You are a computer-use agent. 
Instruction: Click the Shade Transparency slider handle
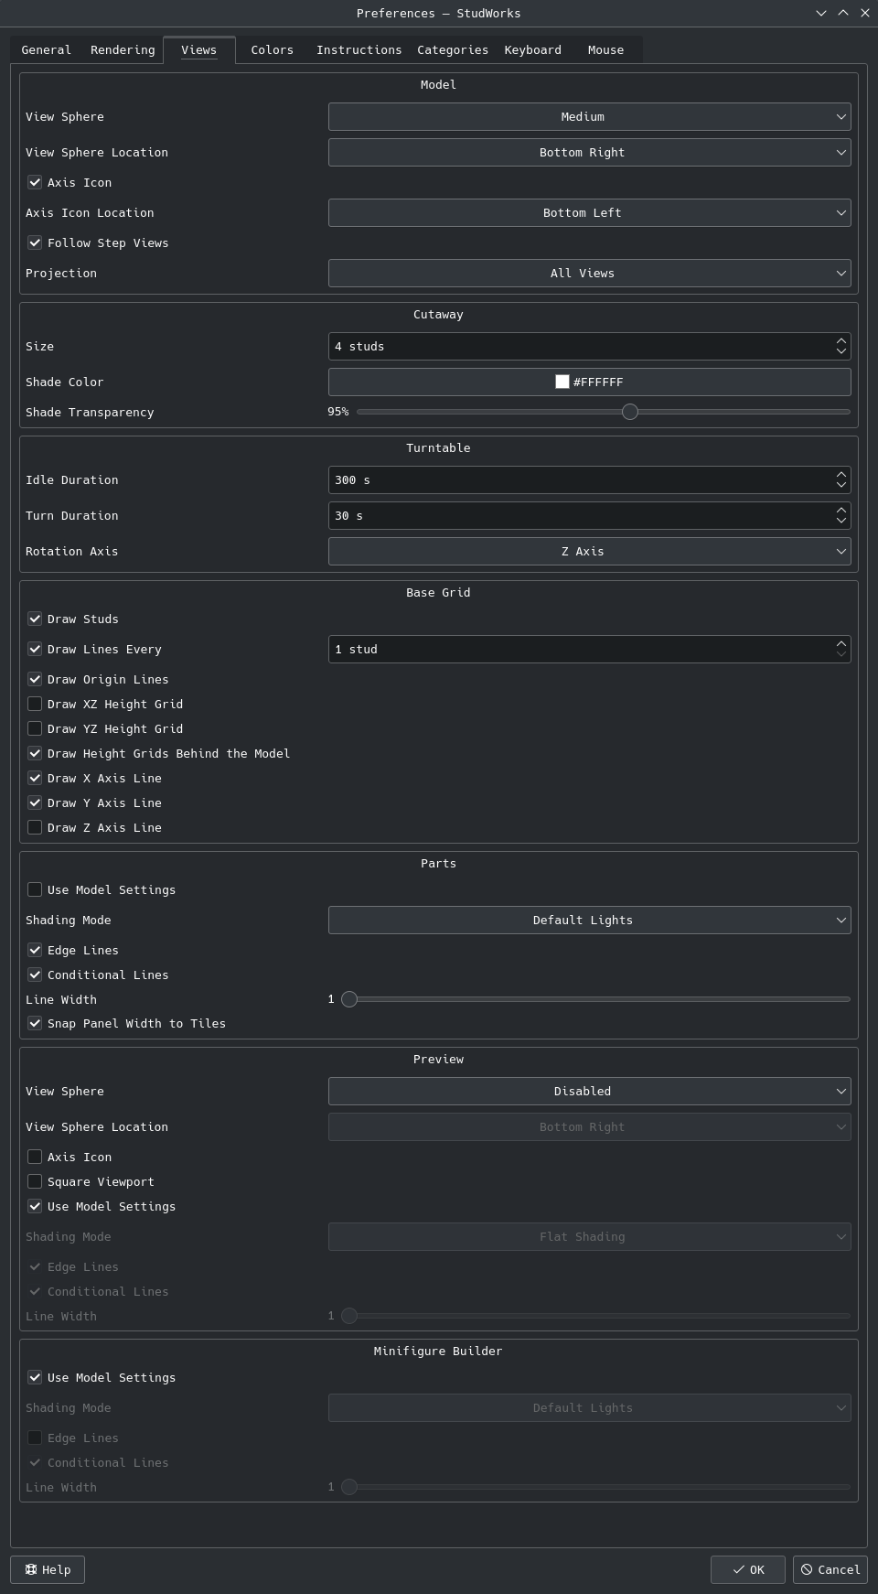coord(629,412)
